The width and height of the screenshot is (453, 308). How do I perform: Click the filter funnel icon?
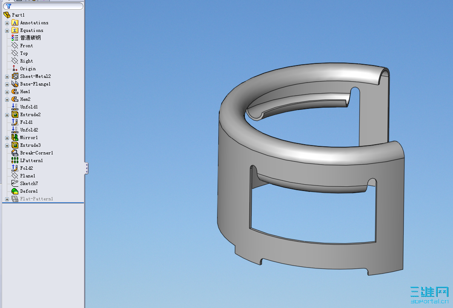click(x=9, y=6)
